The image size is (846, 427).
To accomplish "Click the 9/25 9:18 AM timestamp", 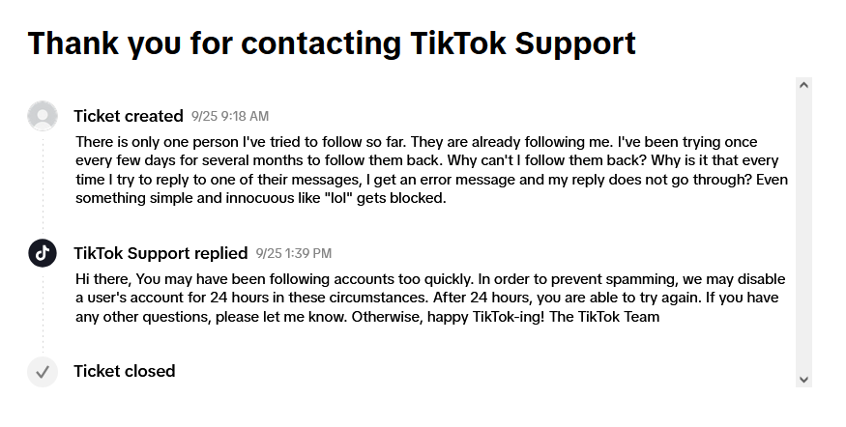I will [x=230, y=116].
